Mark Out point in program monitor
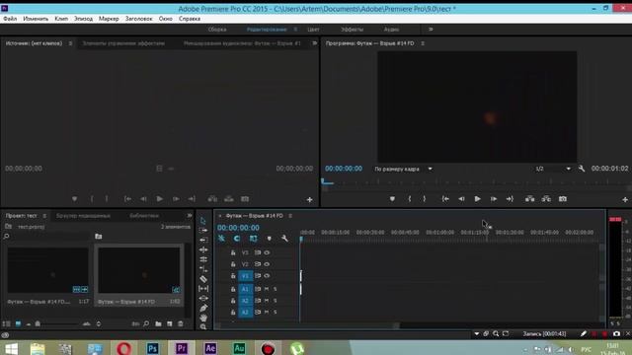Viewport: 632px width, 355px height. (x=425, y=199)
